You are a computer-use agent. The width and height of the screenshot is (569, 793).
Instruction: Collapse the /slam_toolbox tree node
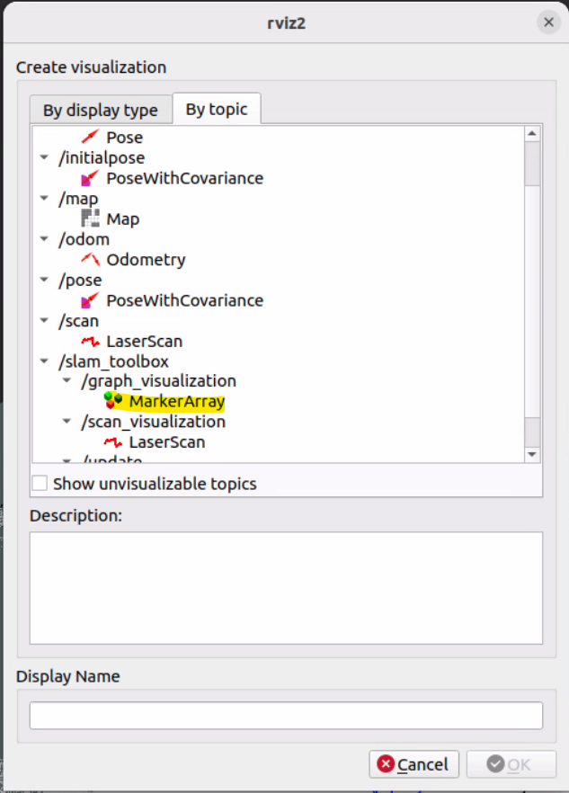(44, 361)
